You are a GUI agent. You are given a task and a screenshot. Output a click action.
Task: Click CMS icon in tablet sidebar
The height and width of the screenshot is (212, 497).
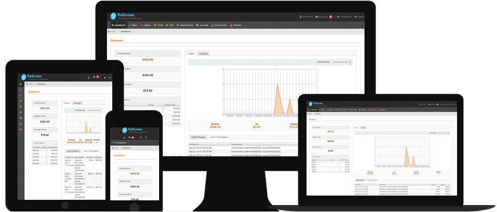pyautogui.click(x=21, y=107)
